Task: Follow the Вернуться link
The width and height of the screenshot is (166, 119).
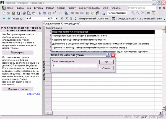Action: [33, 94]
